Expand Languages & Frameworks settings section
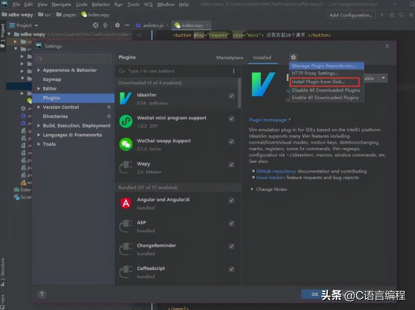This screenshot has height=310, width=415. (x=38, y=135)
